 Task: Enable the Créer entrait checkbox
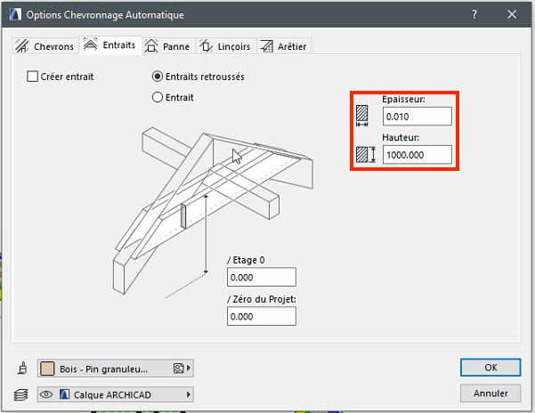32,77
